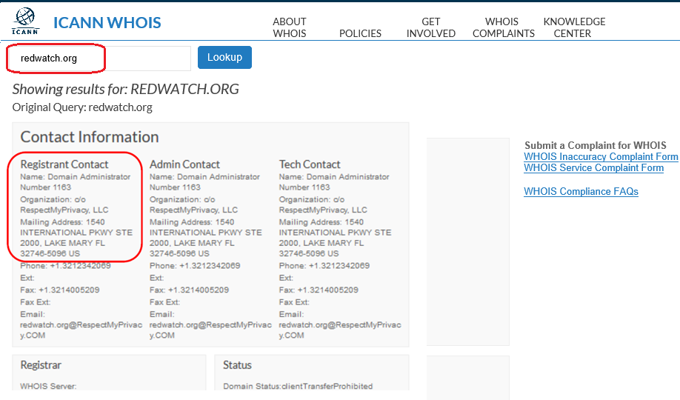Click Admin Contact name line
680x400 pixels.
(204, 182)
